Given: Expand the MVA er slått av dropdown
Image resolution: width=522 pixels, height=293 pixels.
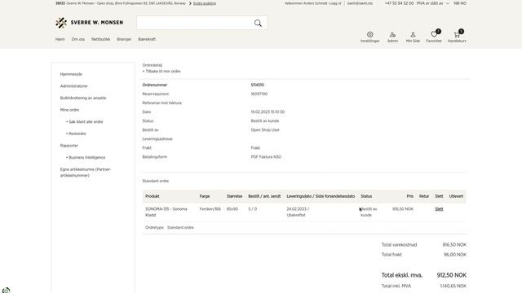Looking at the screenshot, I should [433, 3].
